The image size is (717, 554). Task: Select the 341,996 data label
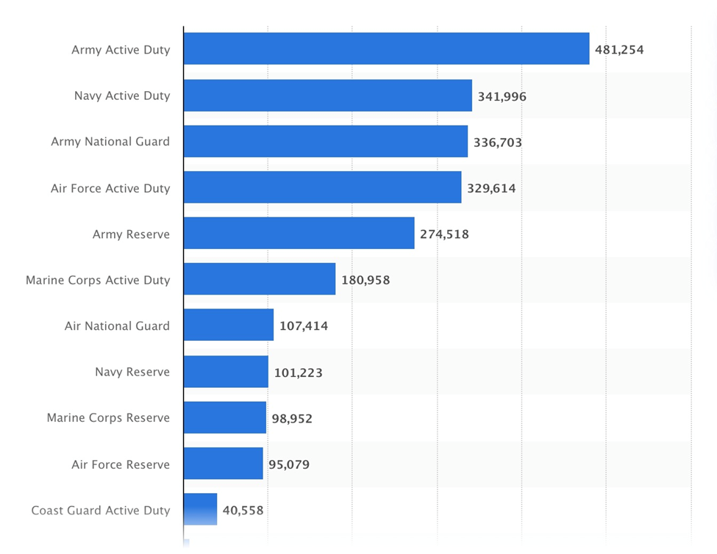[502, 96]
